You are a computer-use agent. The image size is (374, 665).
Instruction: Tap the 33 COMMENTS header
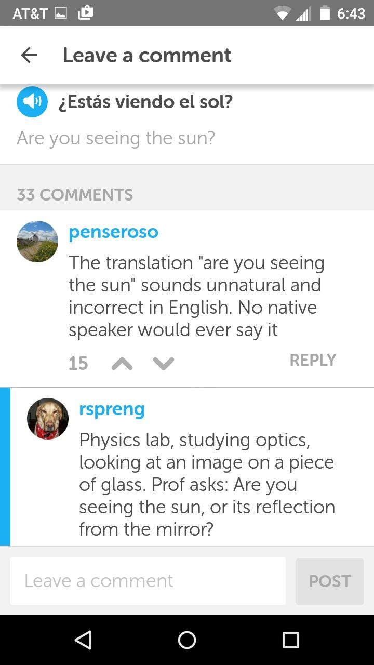click(x=75, y=195)
